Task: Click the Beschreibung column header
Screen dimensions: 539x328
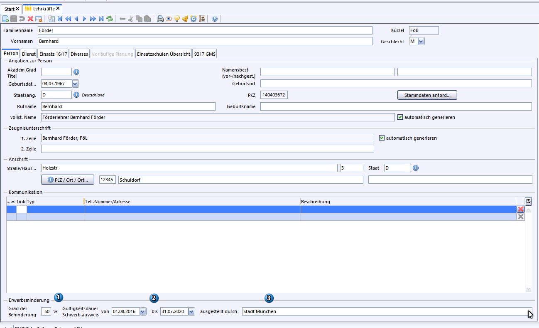Action: click(408, 202)
